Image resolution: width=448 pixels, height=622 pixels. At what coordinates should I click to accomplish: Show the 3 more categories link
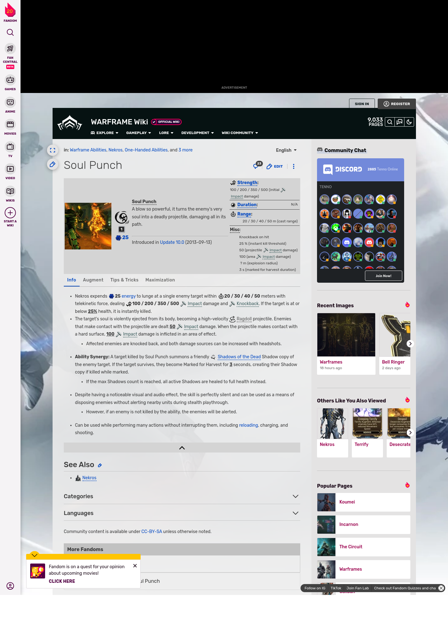185,150
